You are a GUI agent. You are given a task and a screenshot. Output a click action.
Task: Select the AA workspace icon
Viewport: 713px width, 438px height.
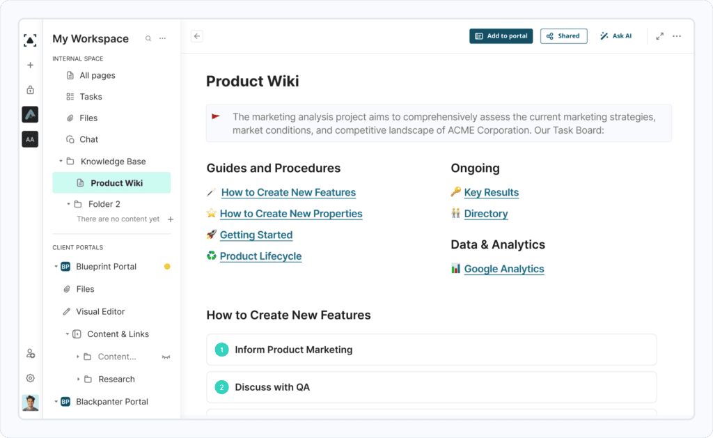[x=30, y=139]
